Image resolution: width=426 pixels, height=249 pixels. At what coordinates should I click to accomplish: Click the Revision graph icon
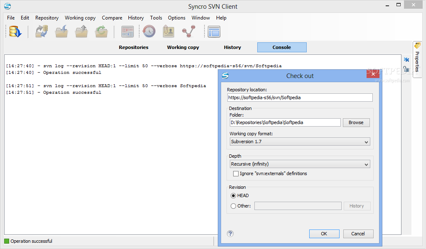click(x=189, y=32)
